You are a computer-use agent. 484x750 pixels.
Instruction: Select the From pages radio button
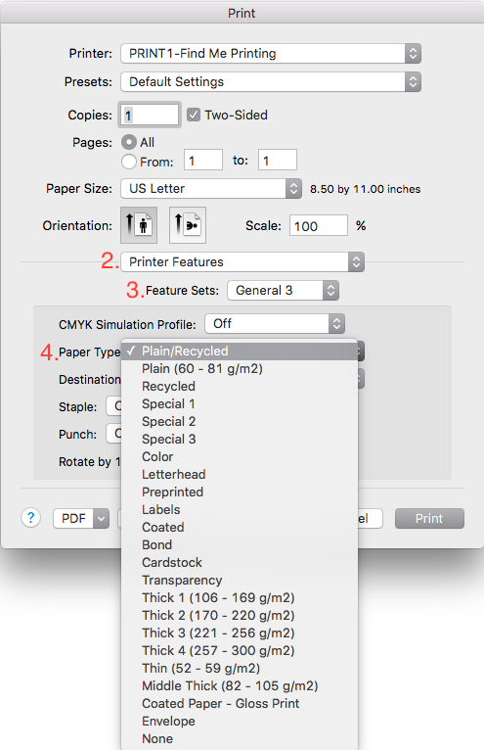point(129,162)
